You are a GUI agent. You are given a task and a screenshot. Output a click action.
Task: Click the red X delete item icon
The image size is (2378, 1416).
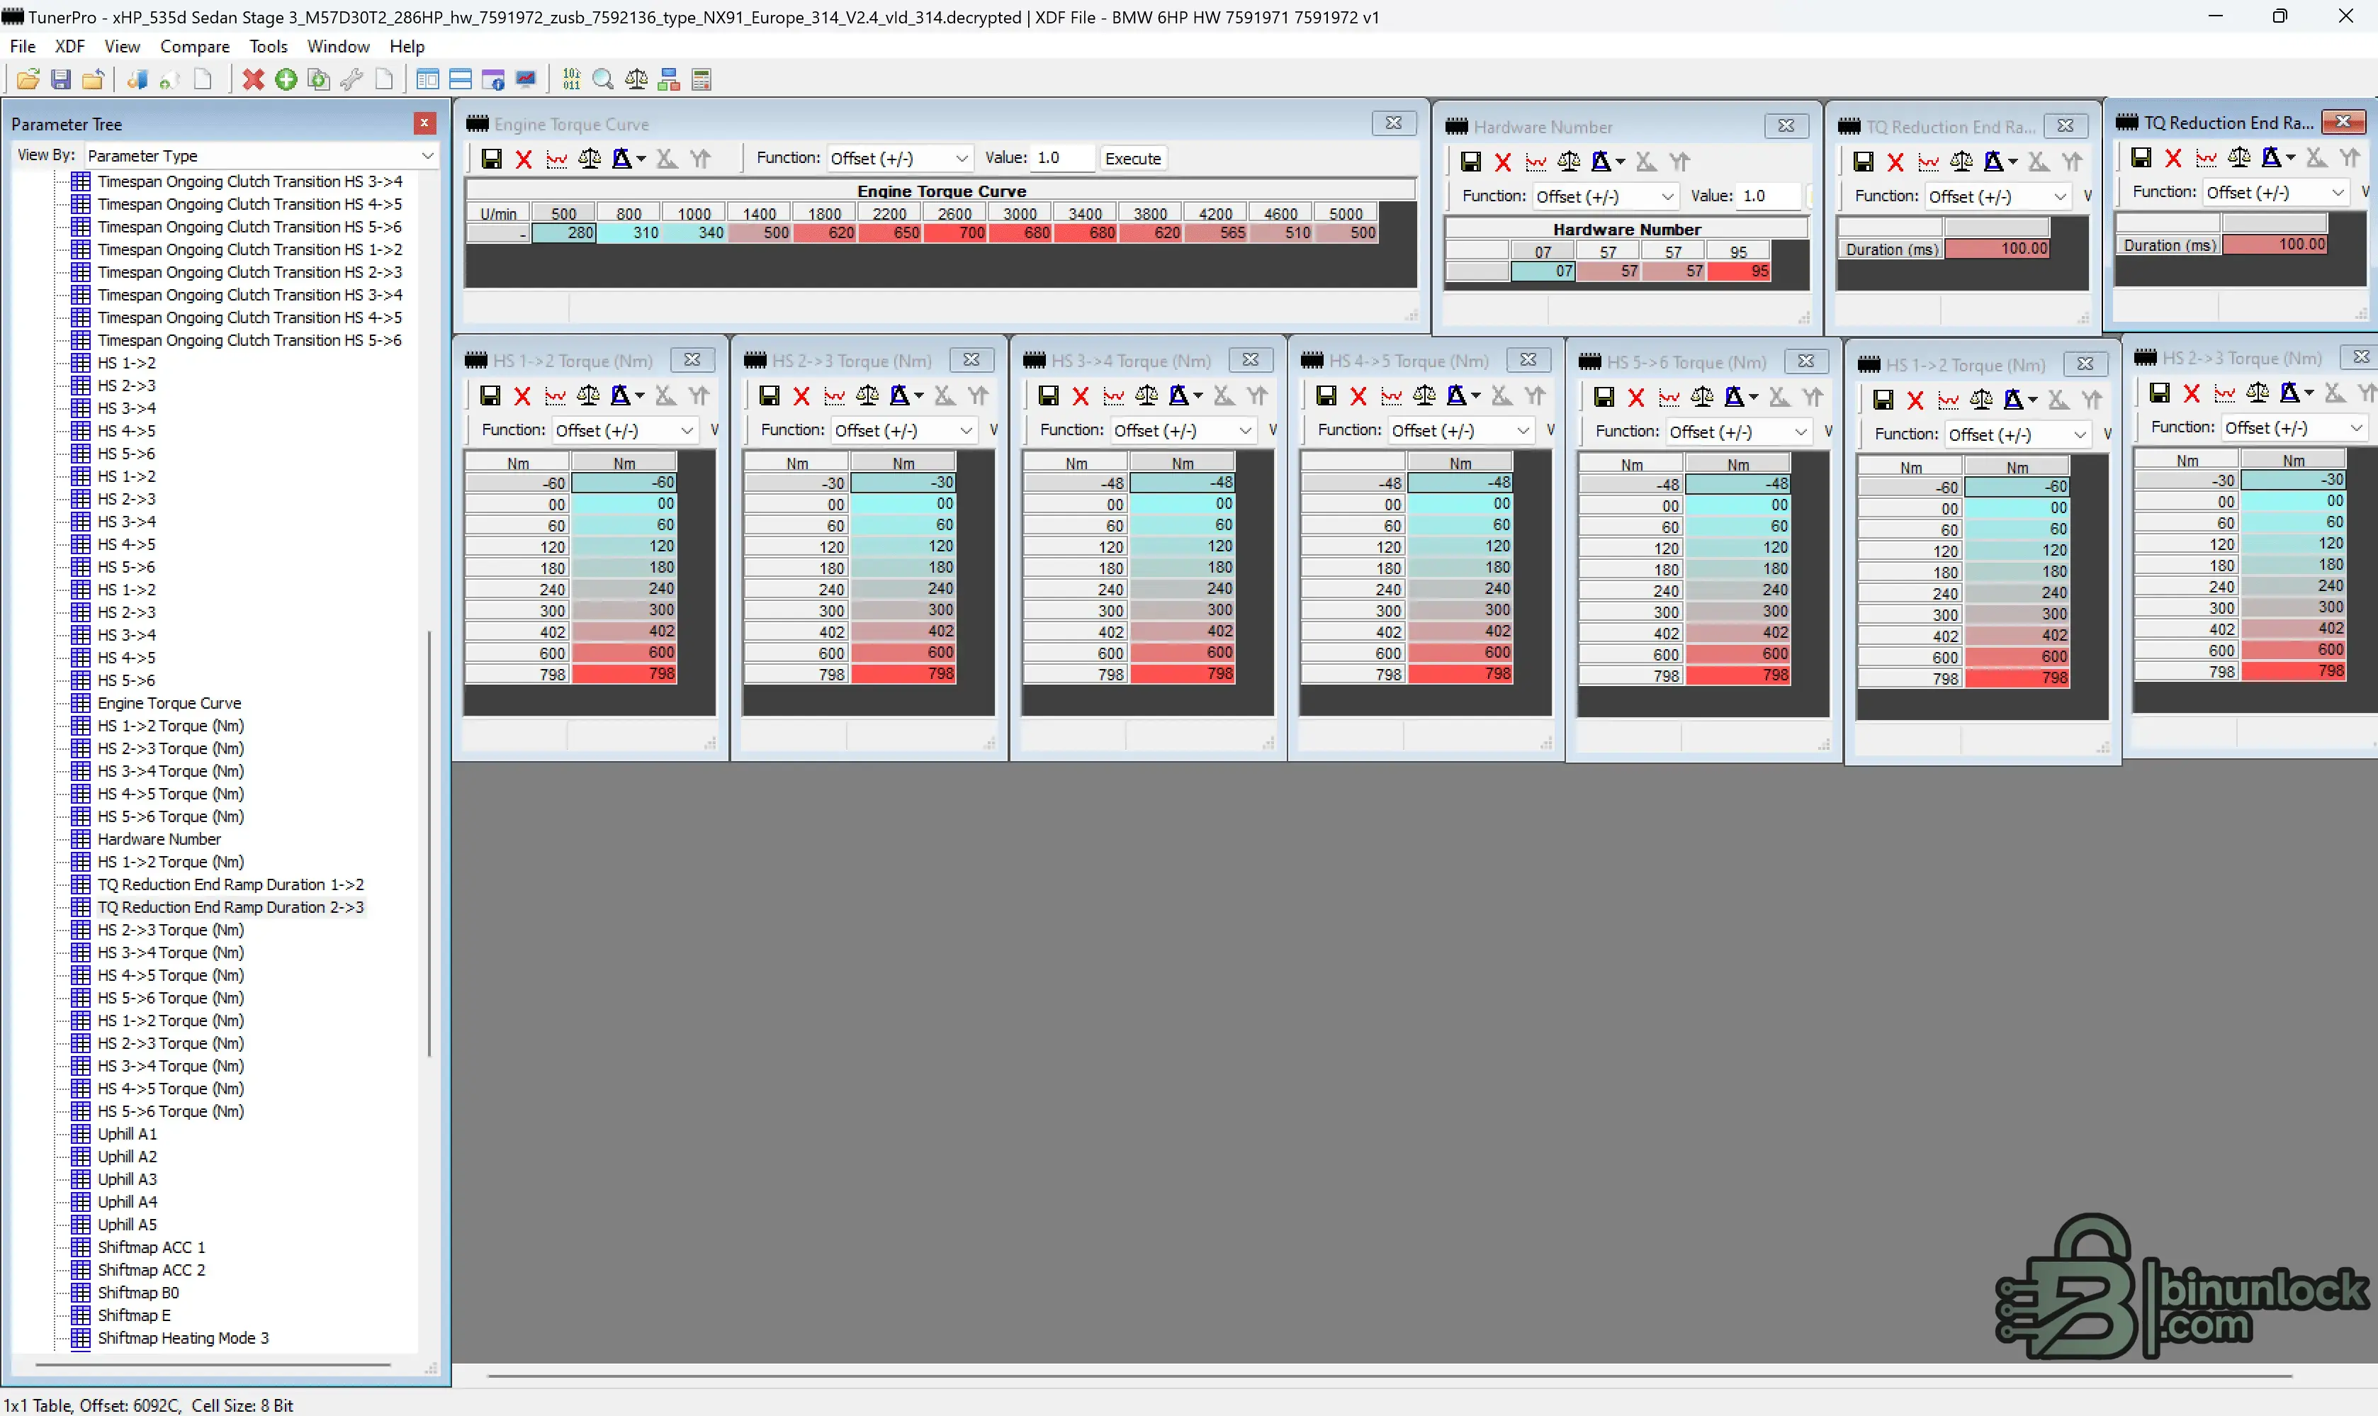(253, 79)
